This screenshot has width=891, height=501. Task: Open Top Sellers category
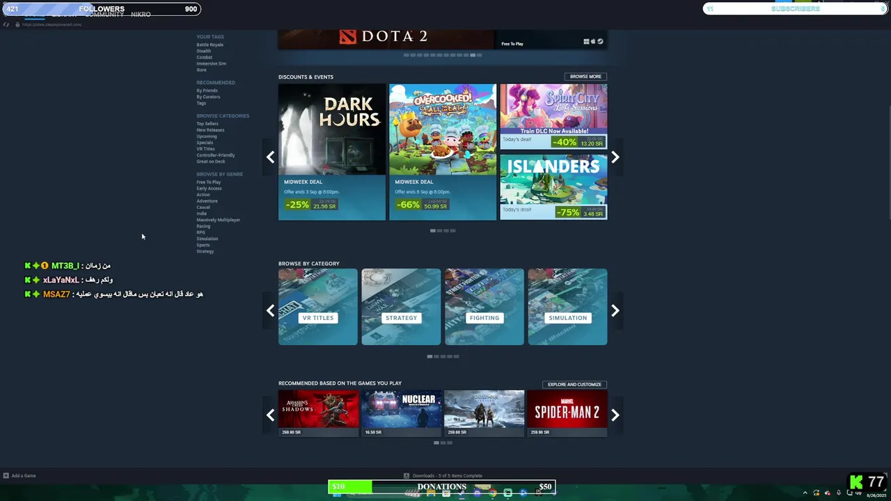click(x=207, y=124)
